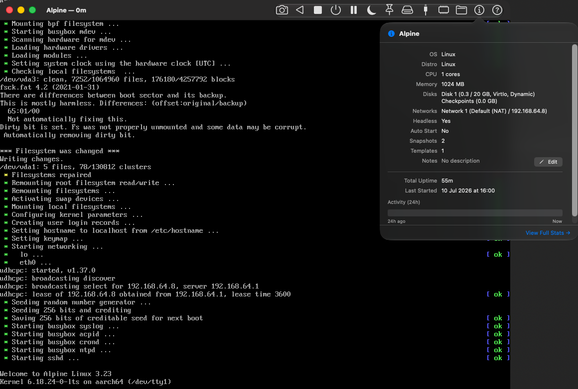This screenshot has width=578, height=389.
Task: Click the Snapshots count '2'
Action: 443,141
